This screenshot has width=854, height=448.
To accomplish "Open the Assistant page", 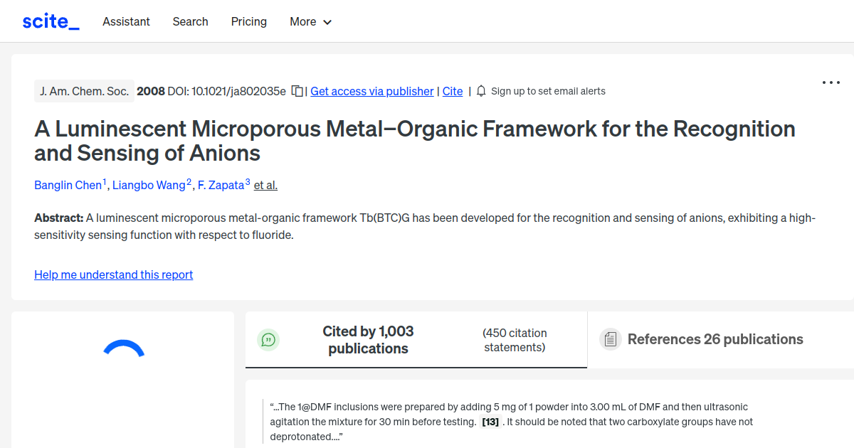I will (126, 22).
